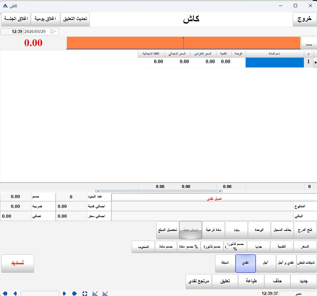Image resolution: width=317 pixels, height=296 pixels.
Task: Go to previous record with single left arrow
Action: pos(15,293)
